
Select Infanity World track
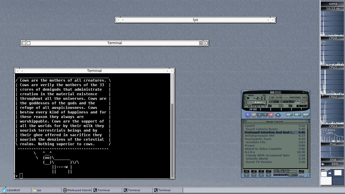pyautogui.click(x=275, y=159)
